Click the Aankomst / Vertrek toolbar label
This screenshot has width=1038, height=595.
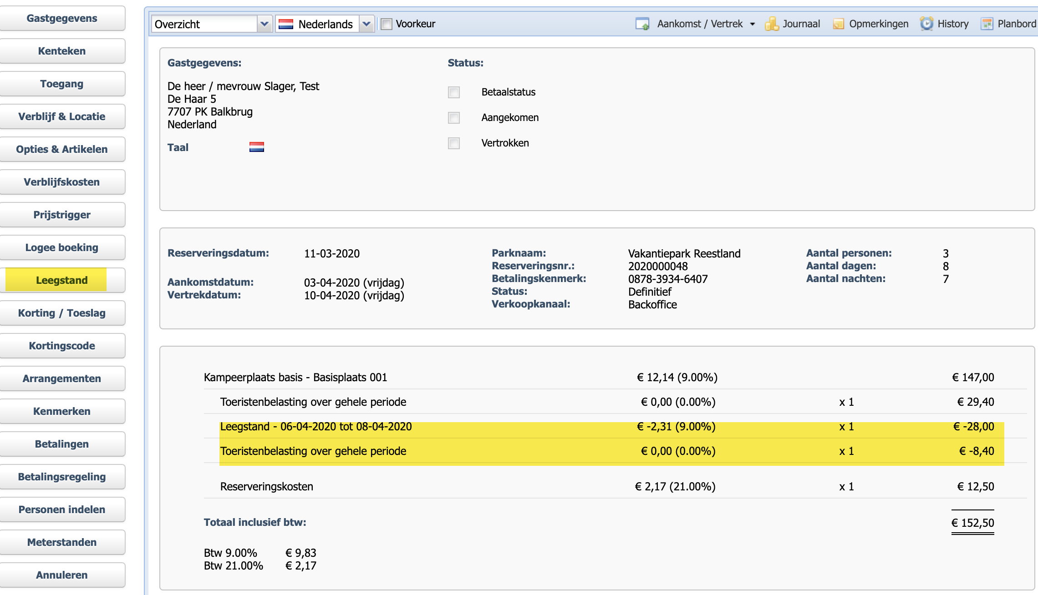pos(700,24)
